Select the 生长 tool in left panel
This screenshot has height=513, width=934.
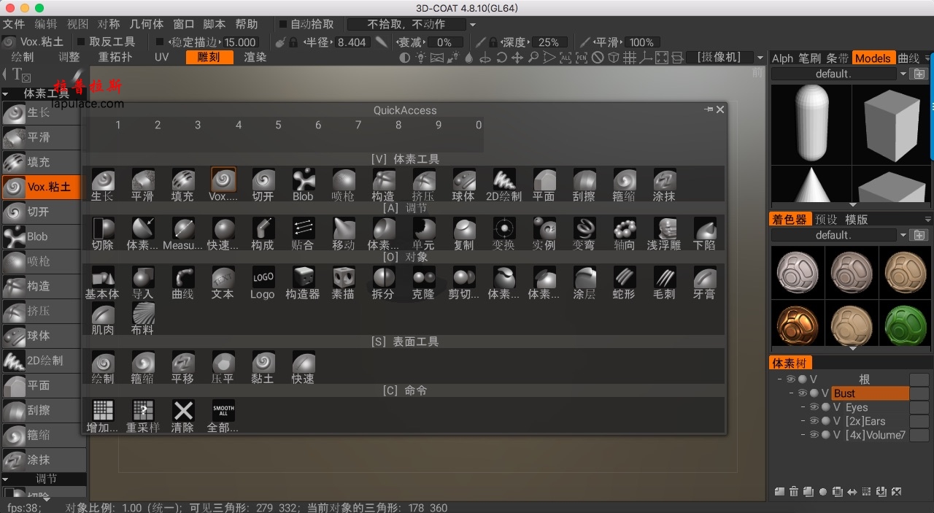(44, 113)
